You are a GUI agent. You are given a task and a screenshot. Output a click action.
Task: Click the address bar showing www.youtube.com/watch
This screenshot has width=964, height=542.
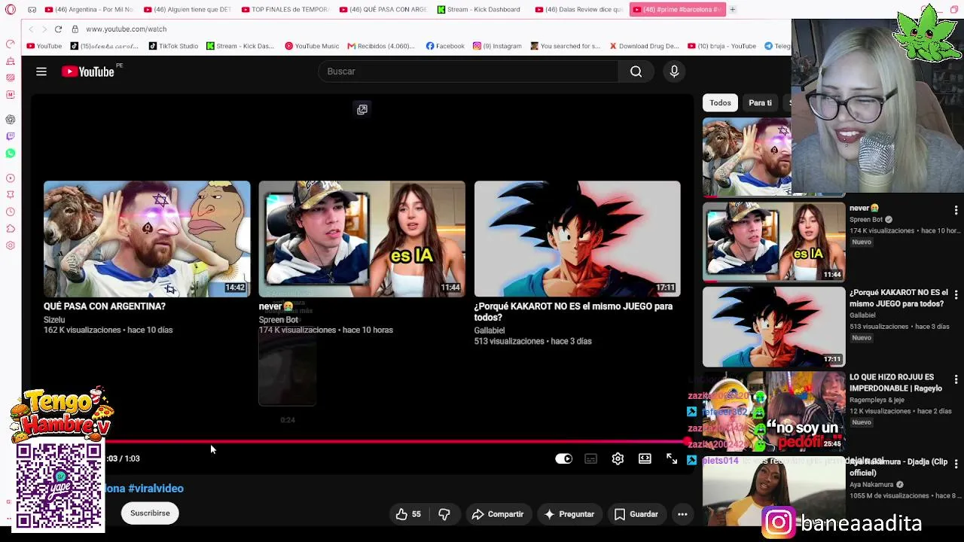tap(126, 29)
